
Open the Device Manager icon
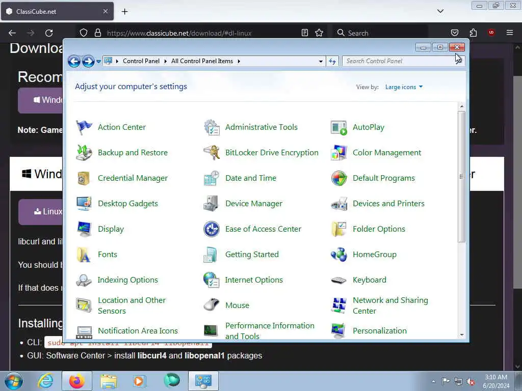212,204
